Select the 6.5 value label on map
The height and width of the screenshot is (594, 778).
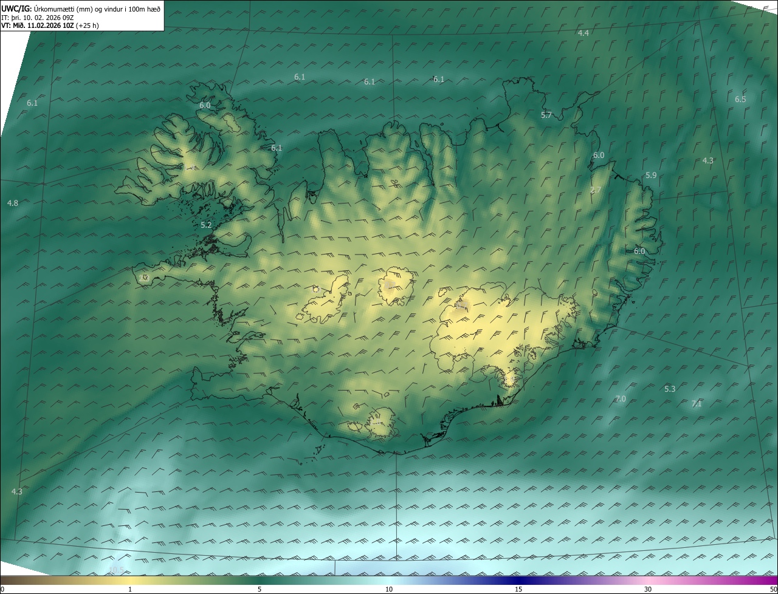point(740,99)
